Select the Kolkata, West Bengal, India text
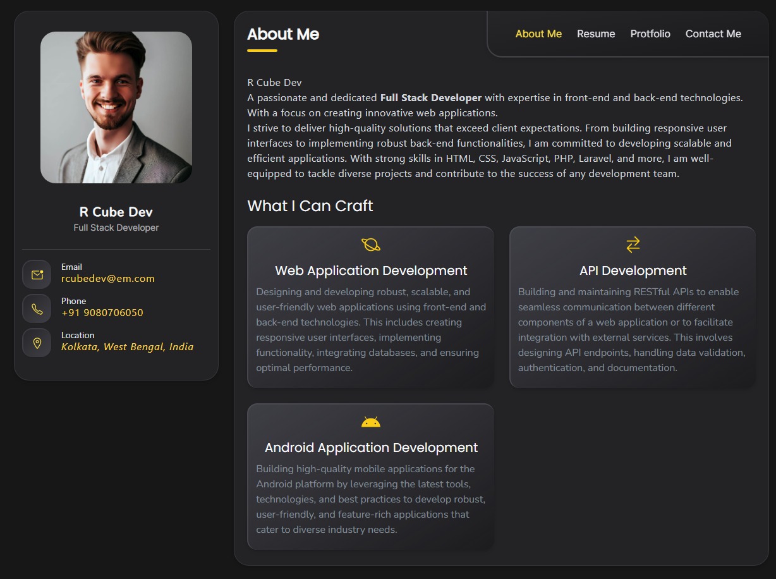Screen dimensions: 776x579 tap(128, 346)
